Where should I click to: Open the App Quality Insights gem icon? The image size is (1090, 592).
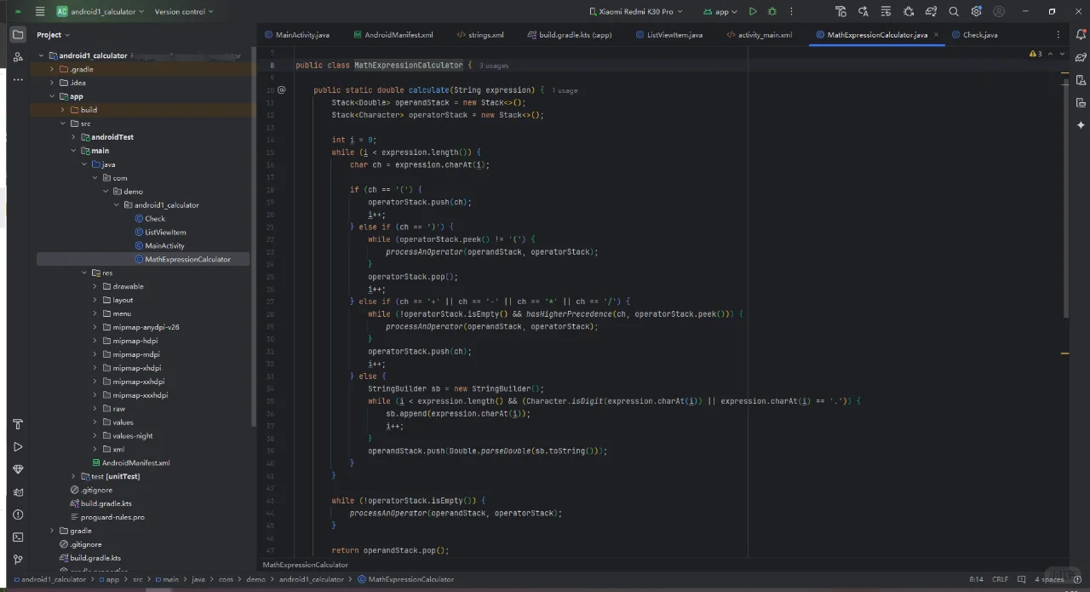coord(18,469)
